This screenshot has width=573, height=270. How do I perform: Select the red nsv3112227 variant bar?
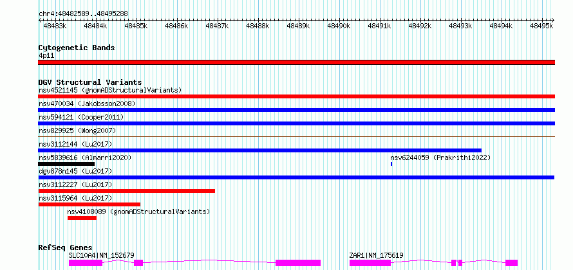126,191
